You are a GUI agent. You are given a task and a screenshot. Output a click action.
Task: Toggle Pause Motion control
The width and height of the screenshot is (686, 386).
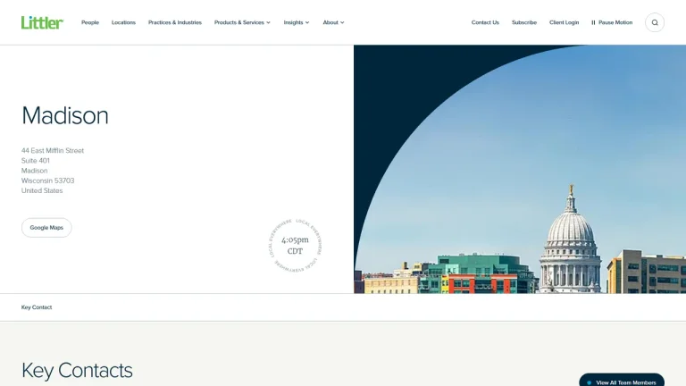[612, 22]
